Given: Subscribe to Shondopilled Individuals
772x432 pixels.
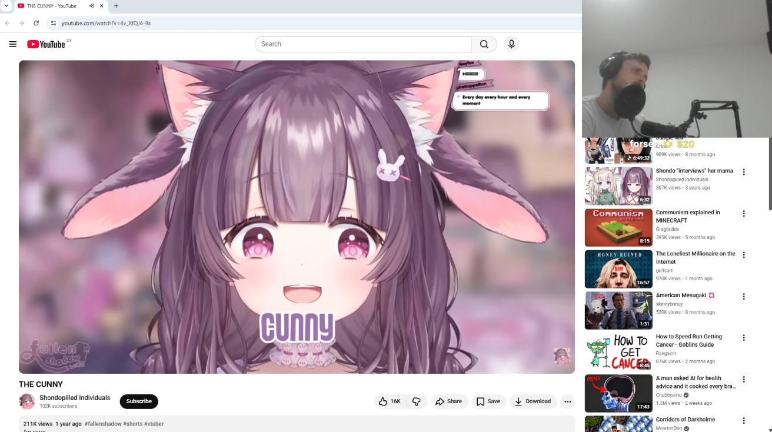Looking at the screenshot, I should coord(139,401).
